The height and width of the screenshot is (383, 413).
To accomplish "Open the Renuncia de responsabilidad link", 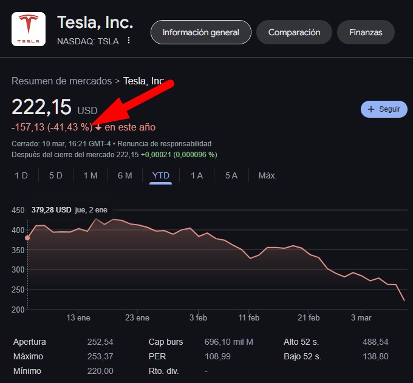I will 165,144.
